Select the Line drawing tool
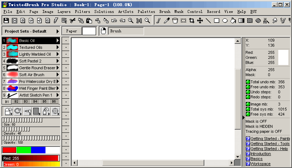This screenshot has height=168, width=292. pos(208,20)
